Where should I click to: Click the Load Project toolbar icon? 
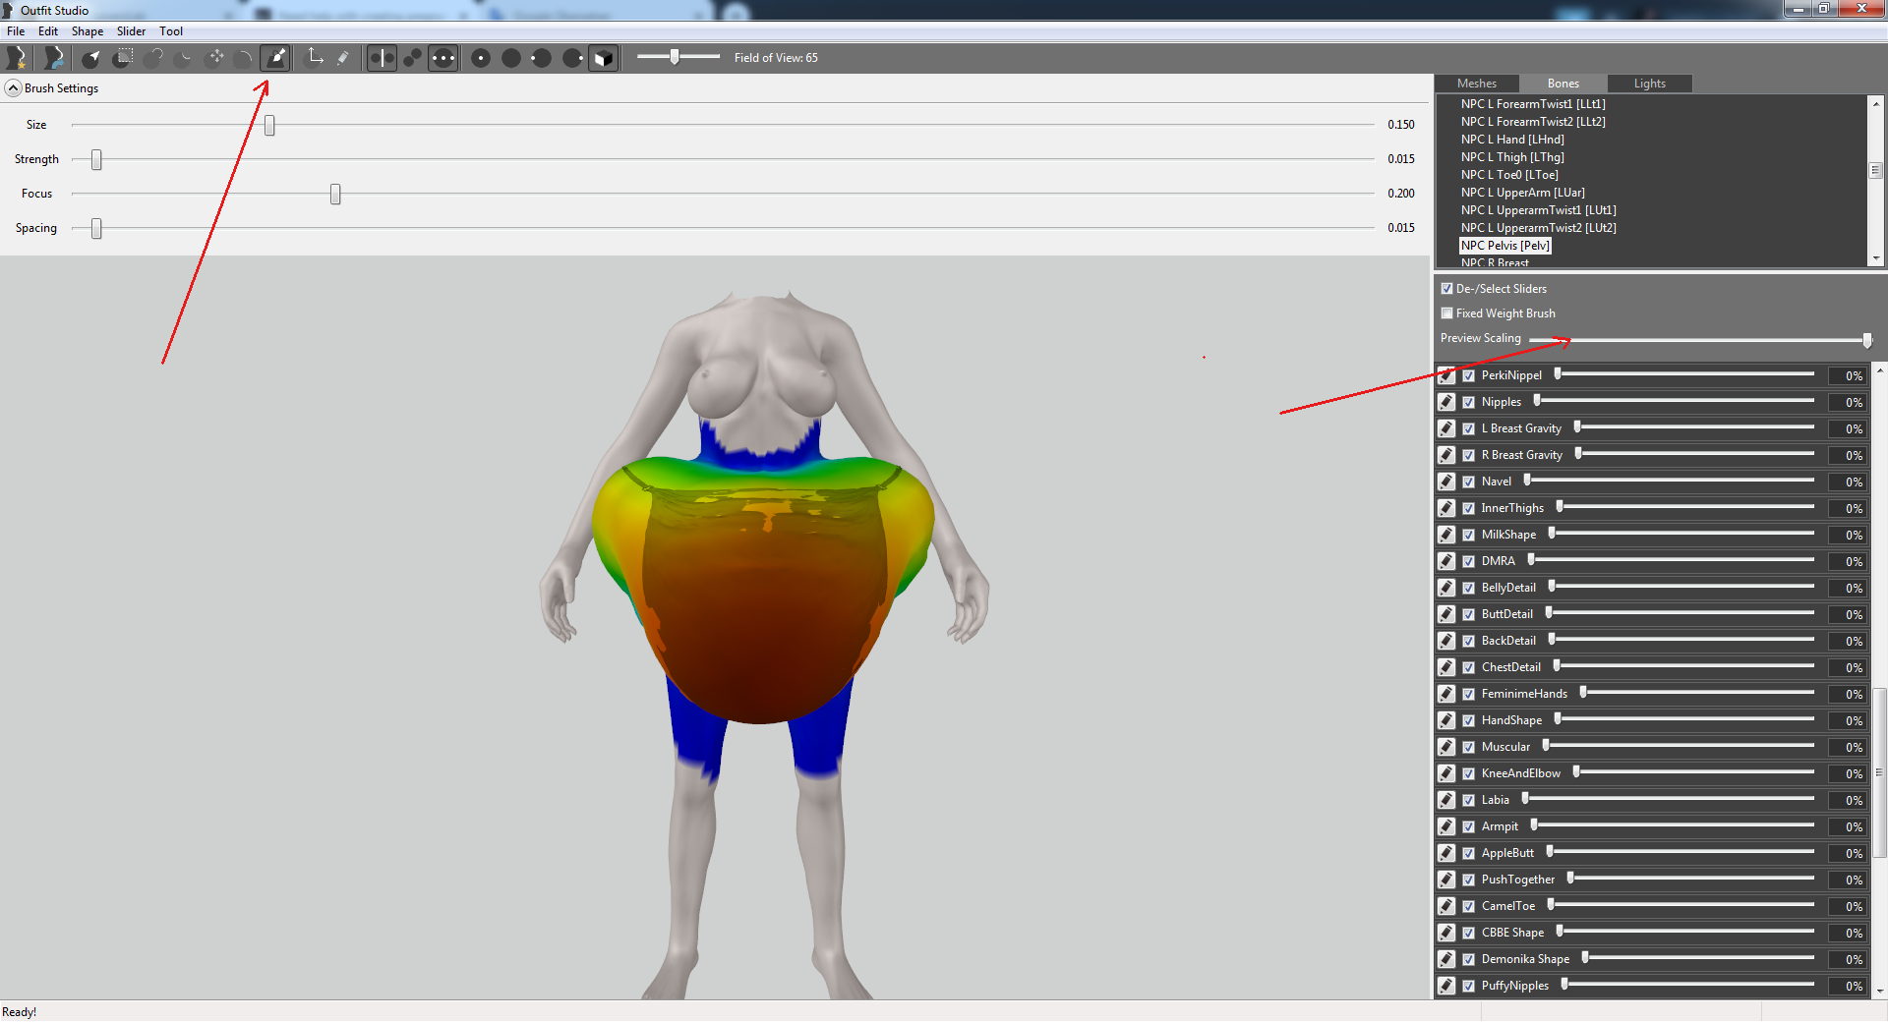[53, 58]
